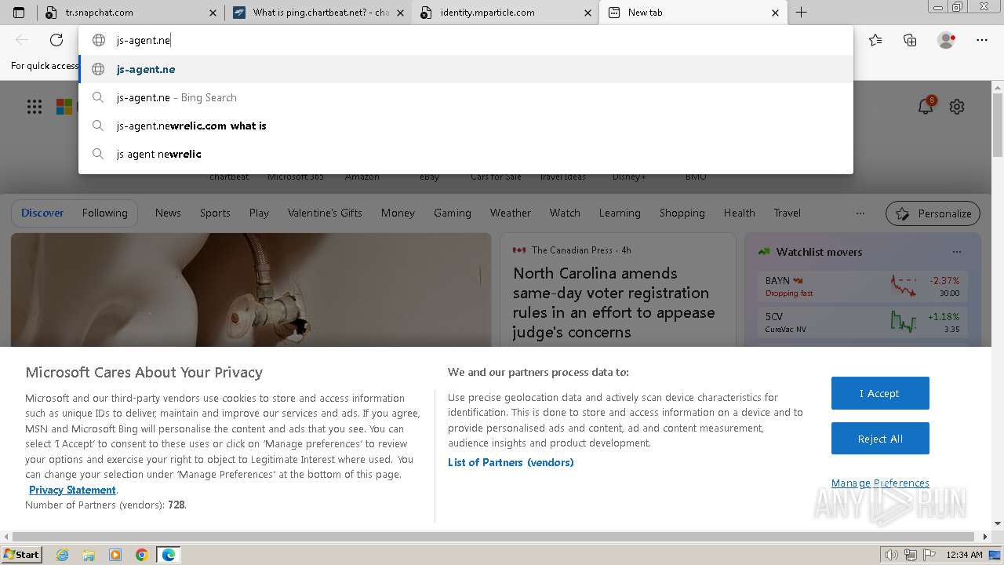Image resolution: width=1004 pixels, height=565 pixels.
Task: Click the Reject All button
Action: tap(880, 439)
